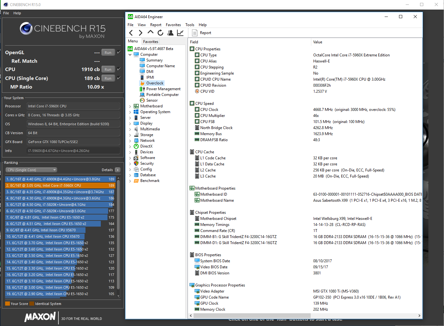Click the DMI icon in tree
The height and width of the screenshot is (326, 444).
tap(142, 72)
